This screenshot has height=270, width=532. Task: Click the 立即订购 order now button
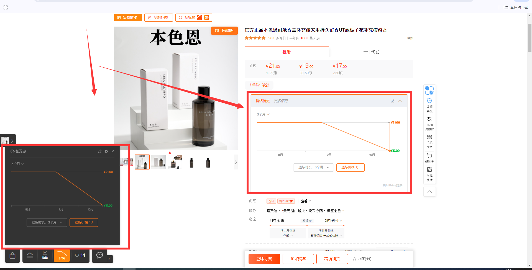coord(264,259)
